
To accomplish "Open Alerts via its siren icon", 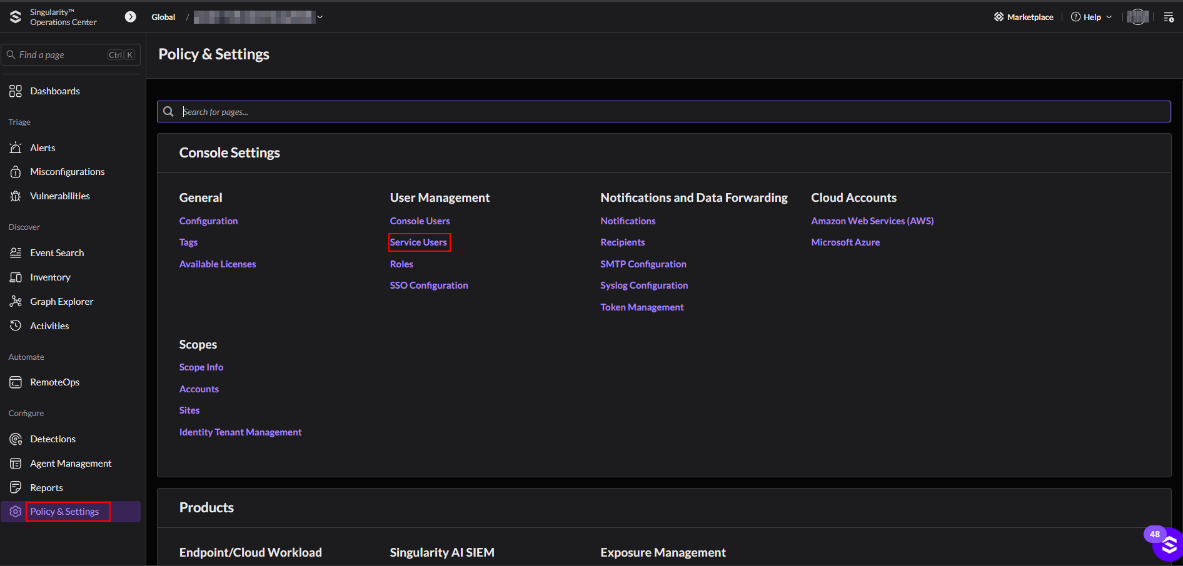I will [x=16, y=148].
